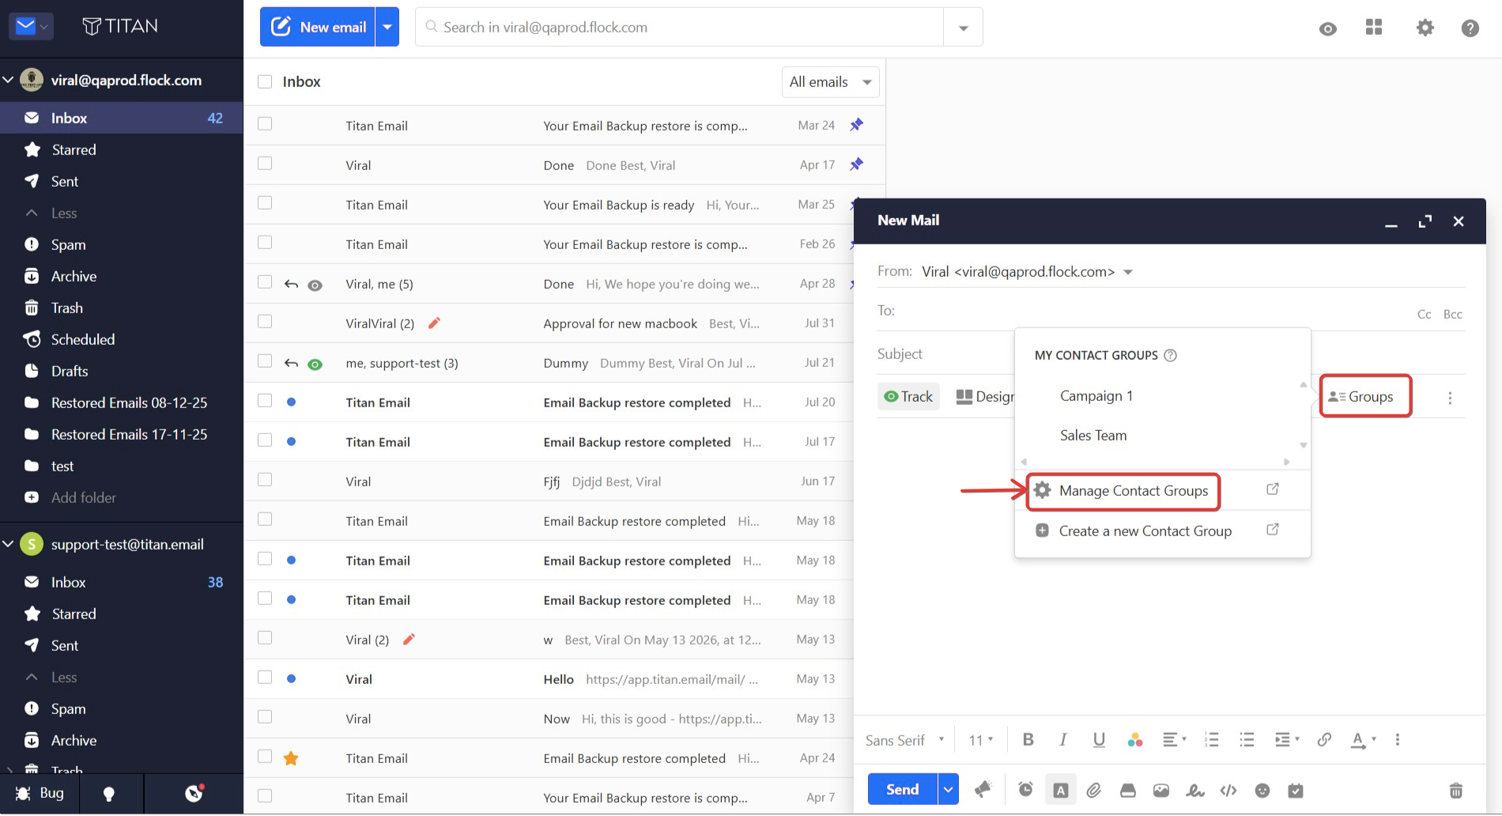Image resolution: width=1502 pixels, height=816 pixels.
Task: Open settings gear in top header
Action: (x=1425, y=28)
